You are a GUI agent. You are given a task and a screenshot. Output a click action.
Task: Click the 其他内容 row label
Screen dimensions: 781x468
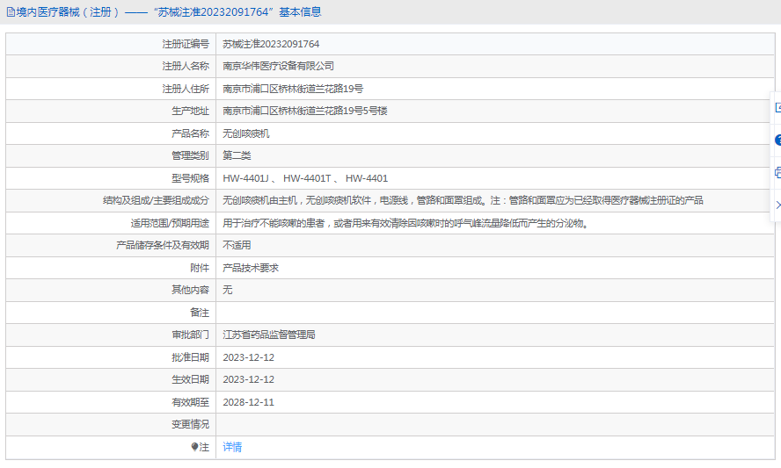click(x=190, y=290)
